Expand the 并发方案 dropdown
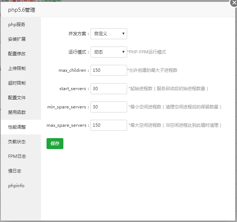The height and width of the screenshot is (222, 237). (109, 34)
